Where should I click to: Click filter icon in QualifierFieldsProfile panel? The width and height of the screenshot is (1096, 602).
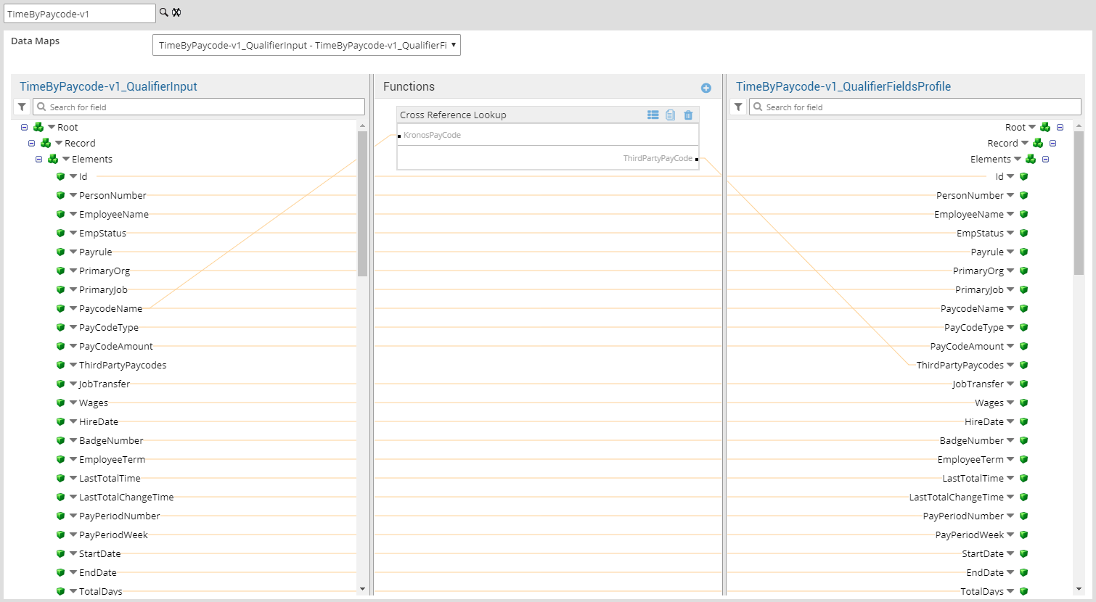click(738, 107)
